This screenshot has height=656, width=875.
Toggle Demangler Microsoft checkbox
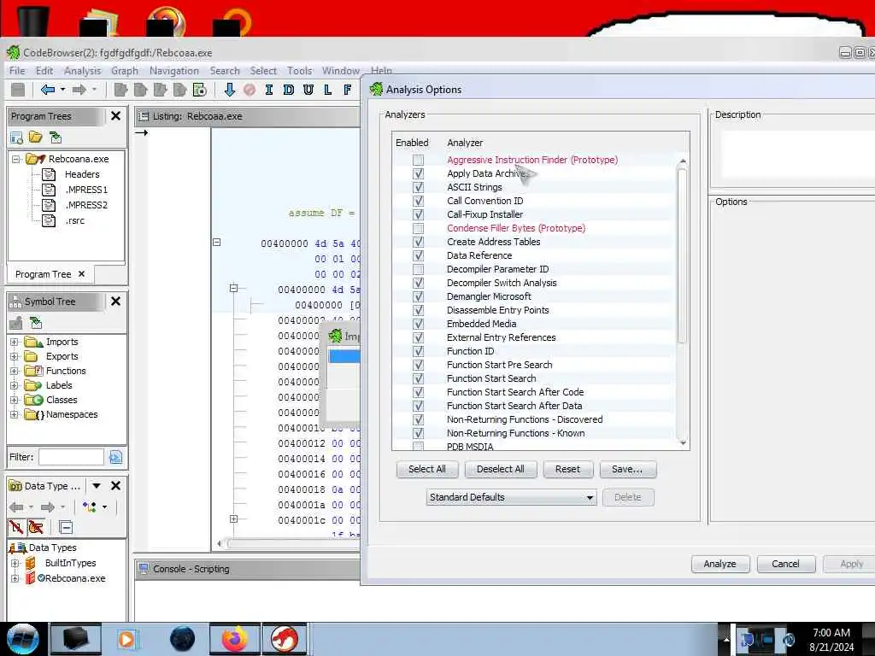[x=418, y=296]
